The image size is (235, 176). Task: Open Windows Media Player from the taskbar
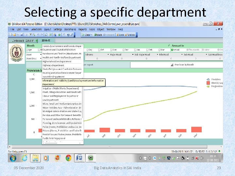click(x=46, y=158)
